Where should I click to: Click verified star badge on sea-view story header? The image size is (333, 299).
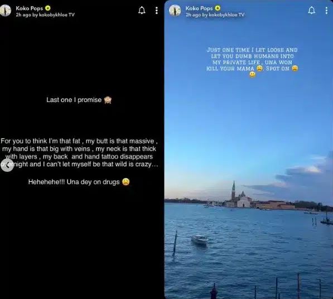(218, 8)
